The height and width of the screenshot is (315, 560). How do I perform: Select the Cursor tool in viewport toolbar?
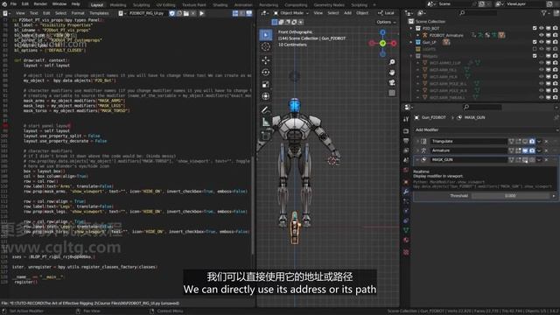click(x=266, y=46)
